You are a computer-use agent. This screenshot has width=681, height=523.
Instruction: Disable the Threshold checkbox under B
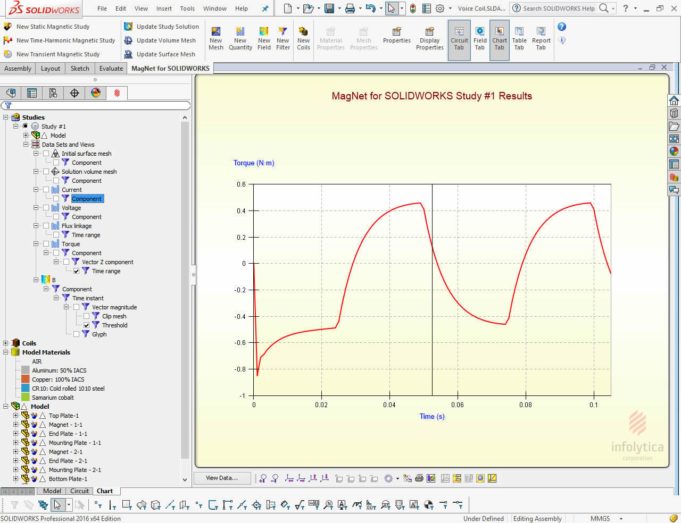pos(87,325)
